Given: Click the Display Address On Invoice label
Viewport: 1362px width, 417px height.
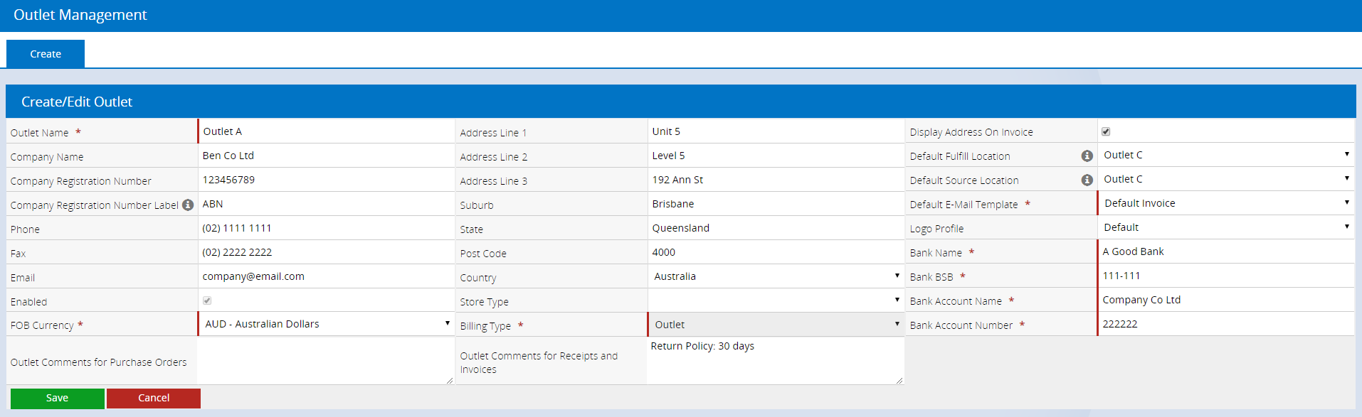Looking at the screenshot, I should point(971,132).
